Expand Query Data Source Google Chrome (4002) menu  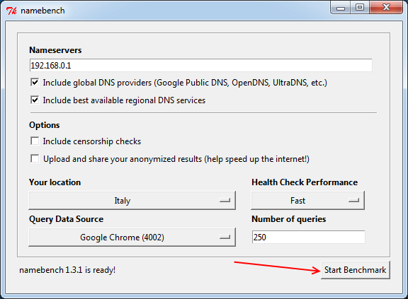click(132, 238)
